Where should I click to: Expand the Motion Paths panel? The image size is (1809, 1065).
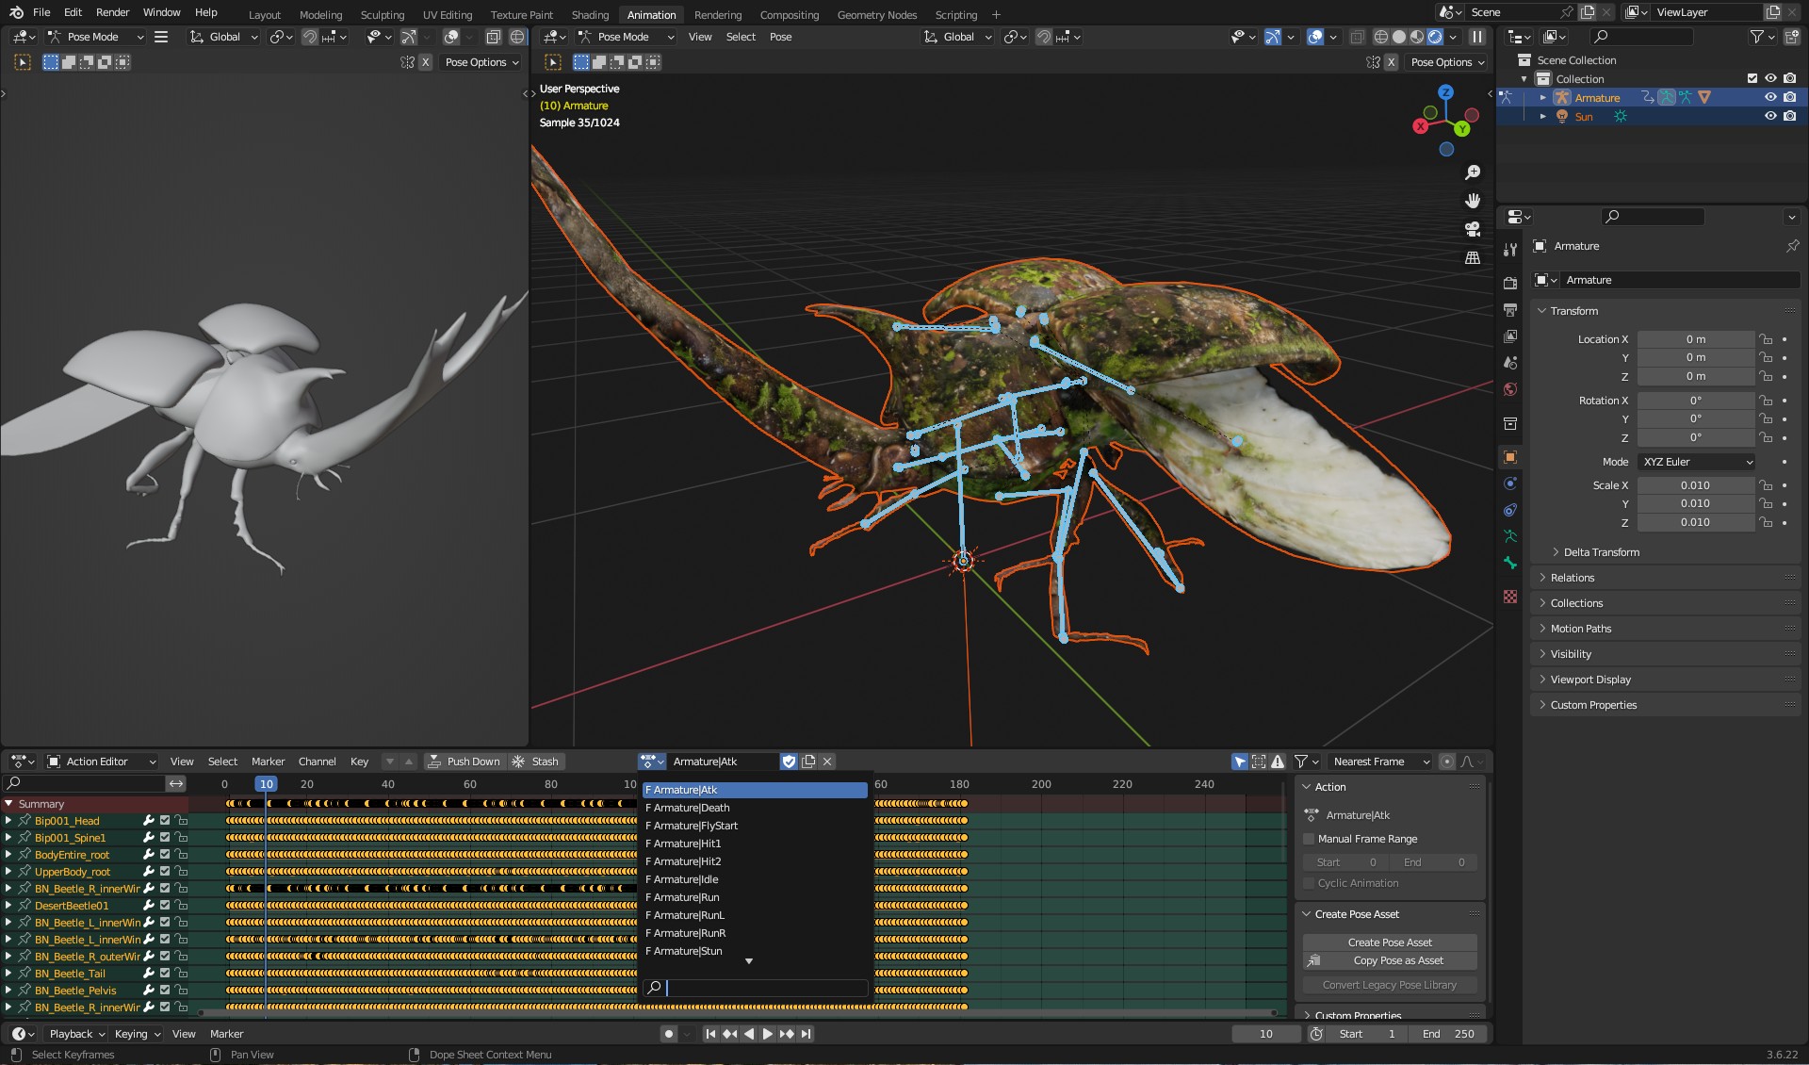tap(1581, 629)
